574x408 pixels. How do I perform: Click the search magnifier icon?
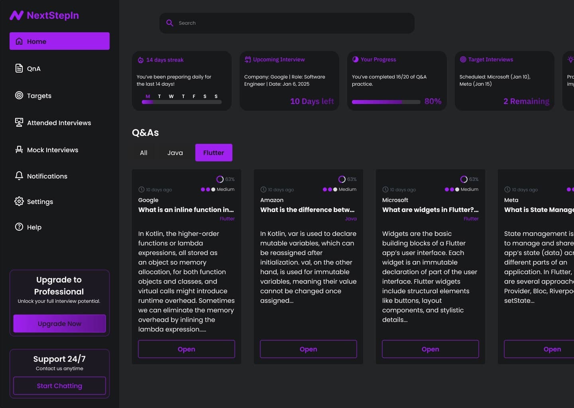(x=170, y=23)
